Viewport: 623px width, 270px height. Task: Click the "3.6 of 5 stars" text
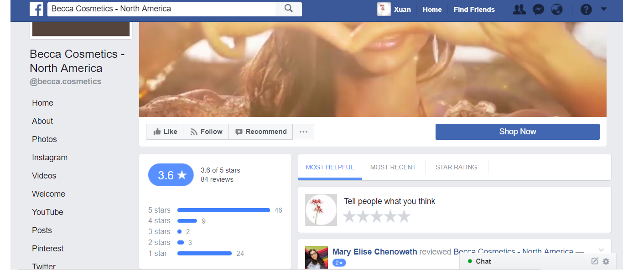point(220,170)
